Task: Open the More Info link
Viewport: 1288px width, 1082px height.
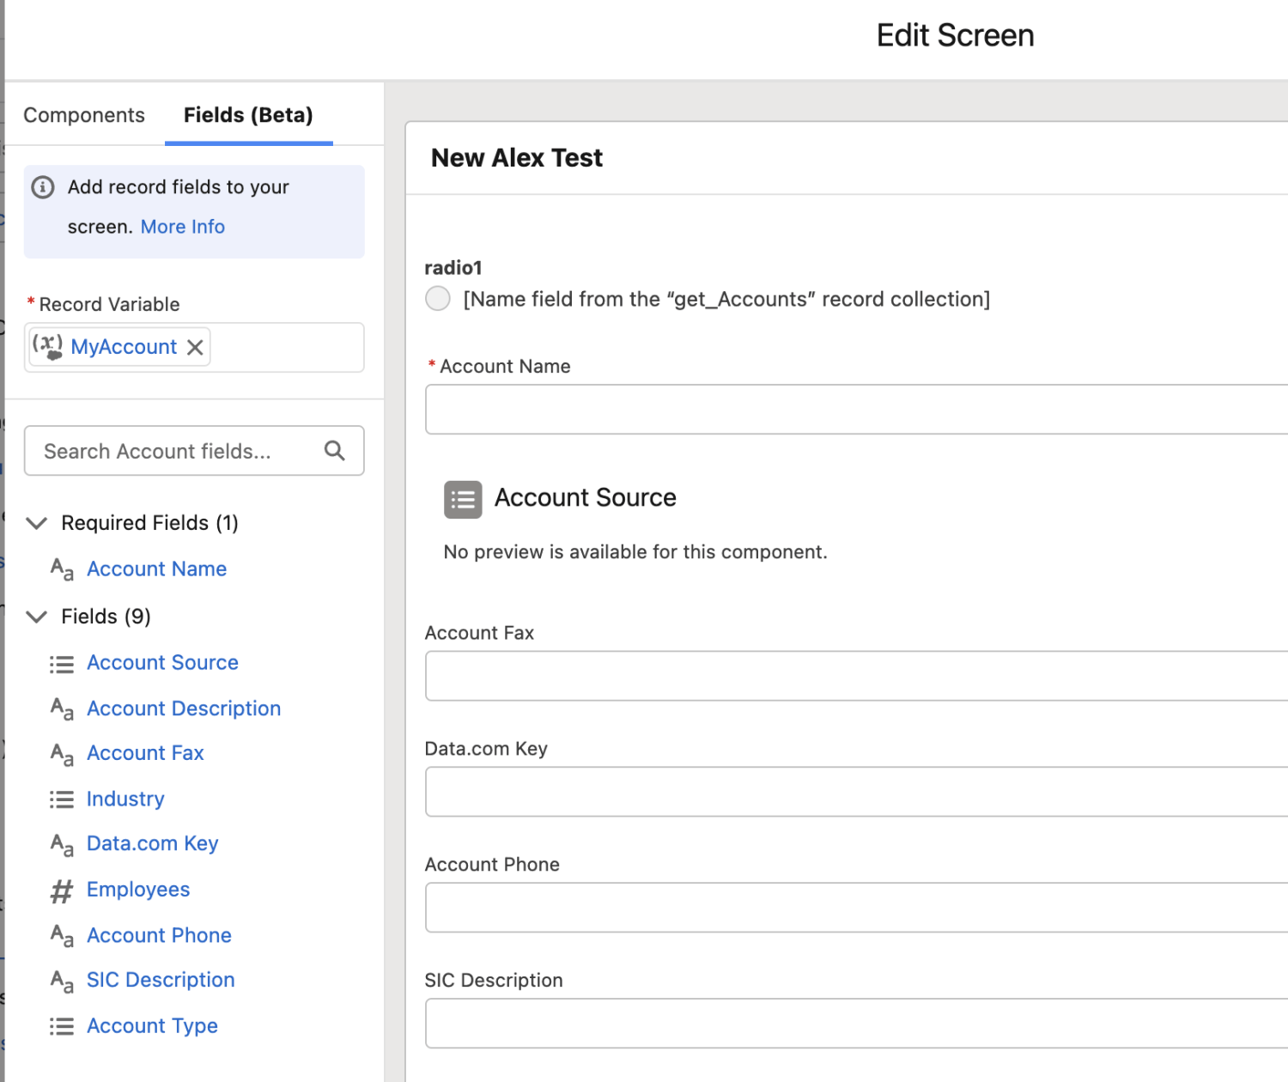Action: pos(182,226)
